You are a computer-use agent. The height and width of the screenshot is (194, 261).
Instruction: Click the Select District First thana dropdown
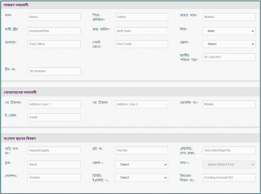coord(229,165)
